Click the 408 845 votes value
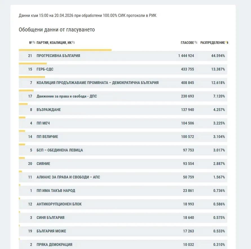Screen dimensions: 251x249 (187, 83)
